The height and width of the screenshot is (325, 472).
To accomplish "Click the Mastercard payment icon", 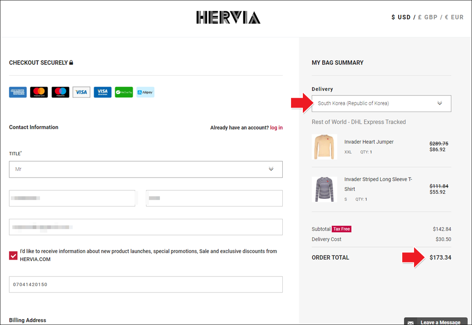I will coord(39,92).
